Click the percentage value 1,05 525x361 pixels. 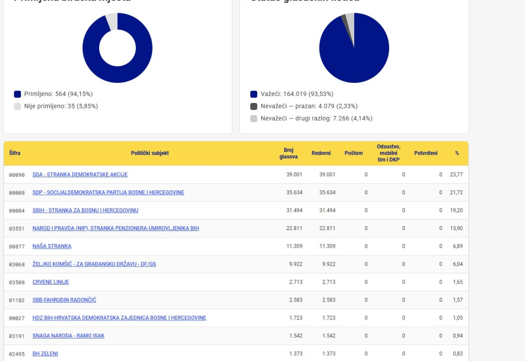[x=458, y=318]
